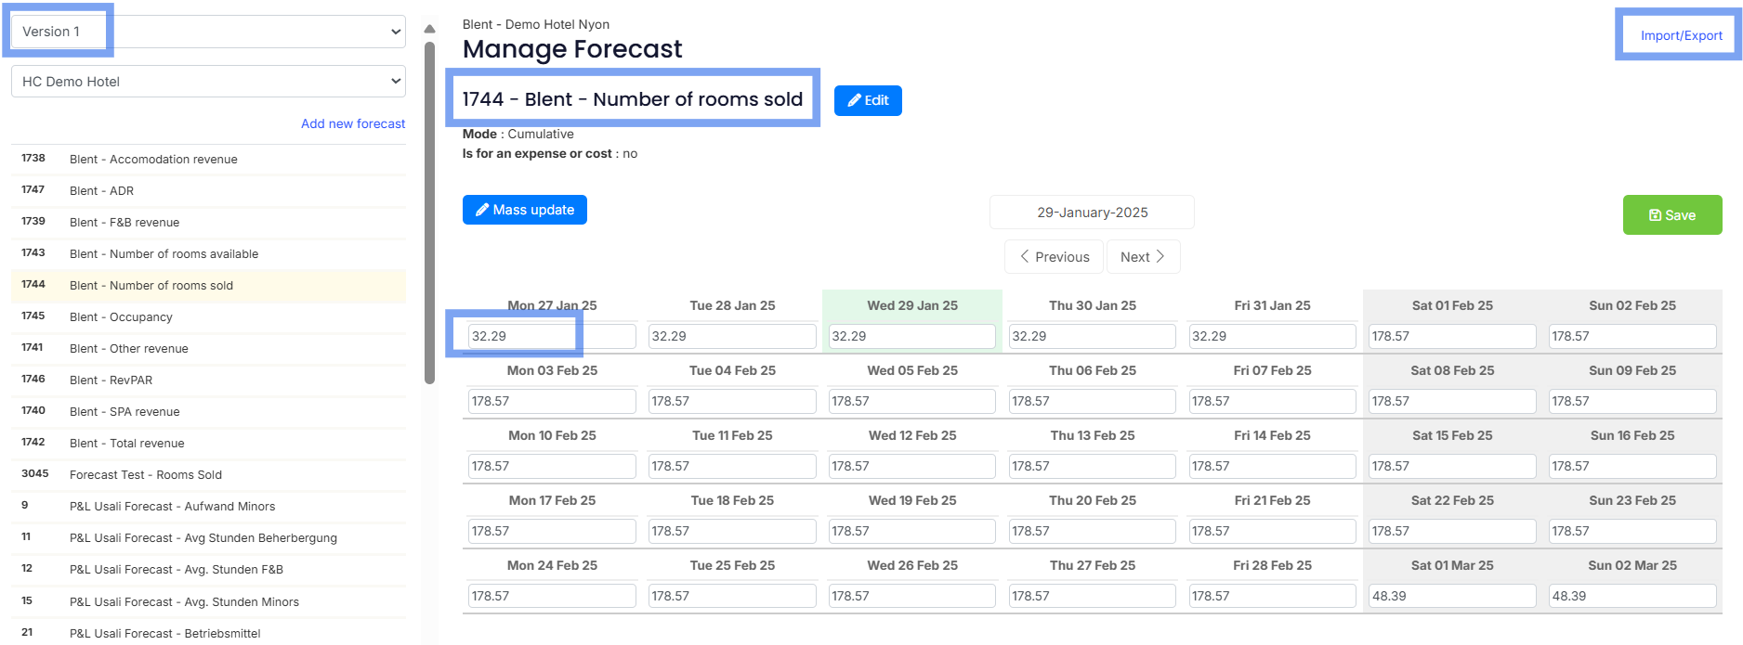Open the 29-January-2025 date picker
The height and width of the screenshot is (645, 1743).
pyautogui.click(x=1092, y=213)
